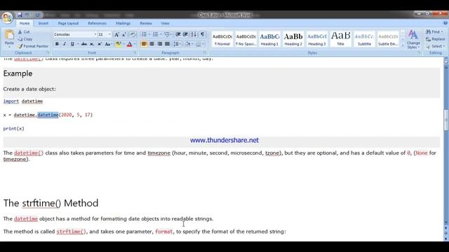Open the Find tool
The image size is (449, 252).
[434, 31]
